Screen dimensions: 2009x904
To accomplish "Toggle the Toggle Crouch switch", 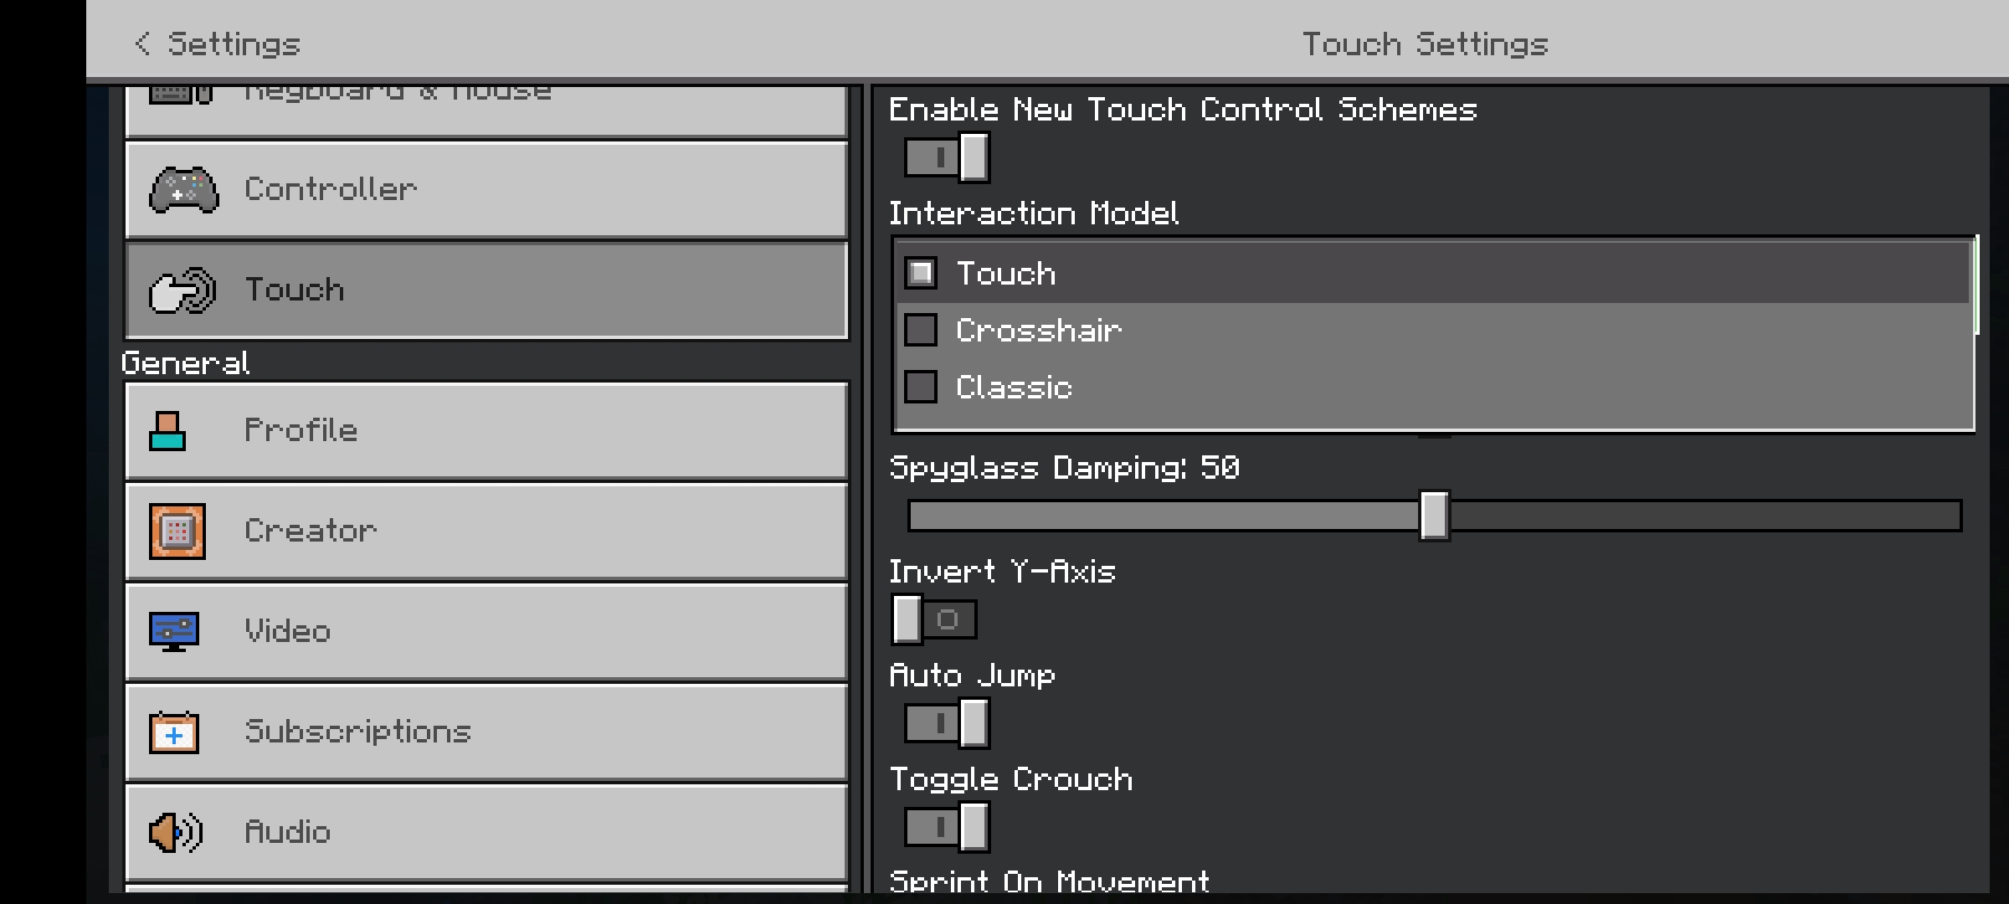I will click(947, 827).
